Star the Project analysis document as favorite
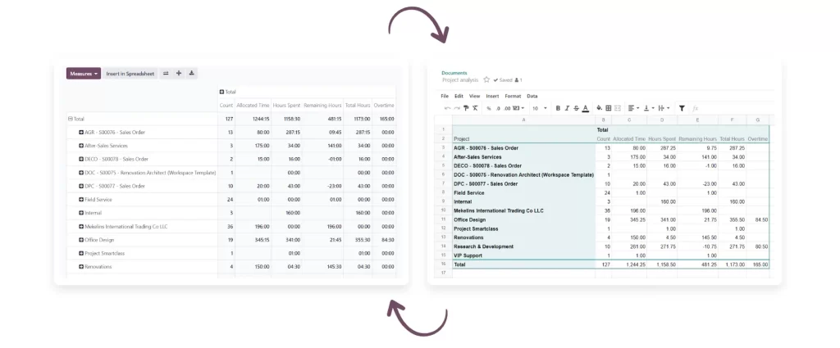The height and width of the screenshot is (348, 840). 486,80
